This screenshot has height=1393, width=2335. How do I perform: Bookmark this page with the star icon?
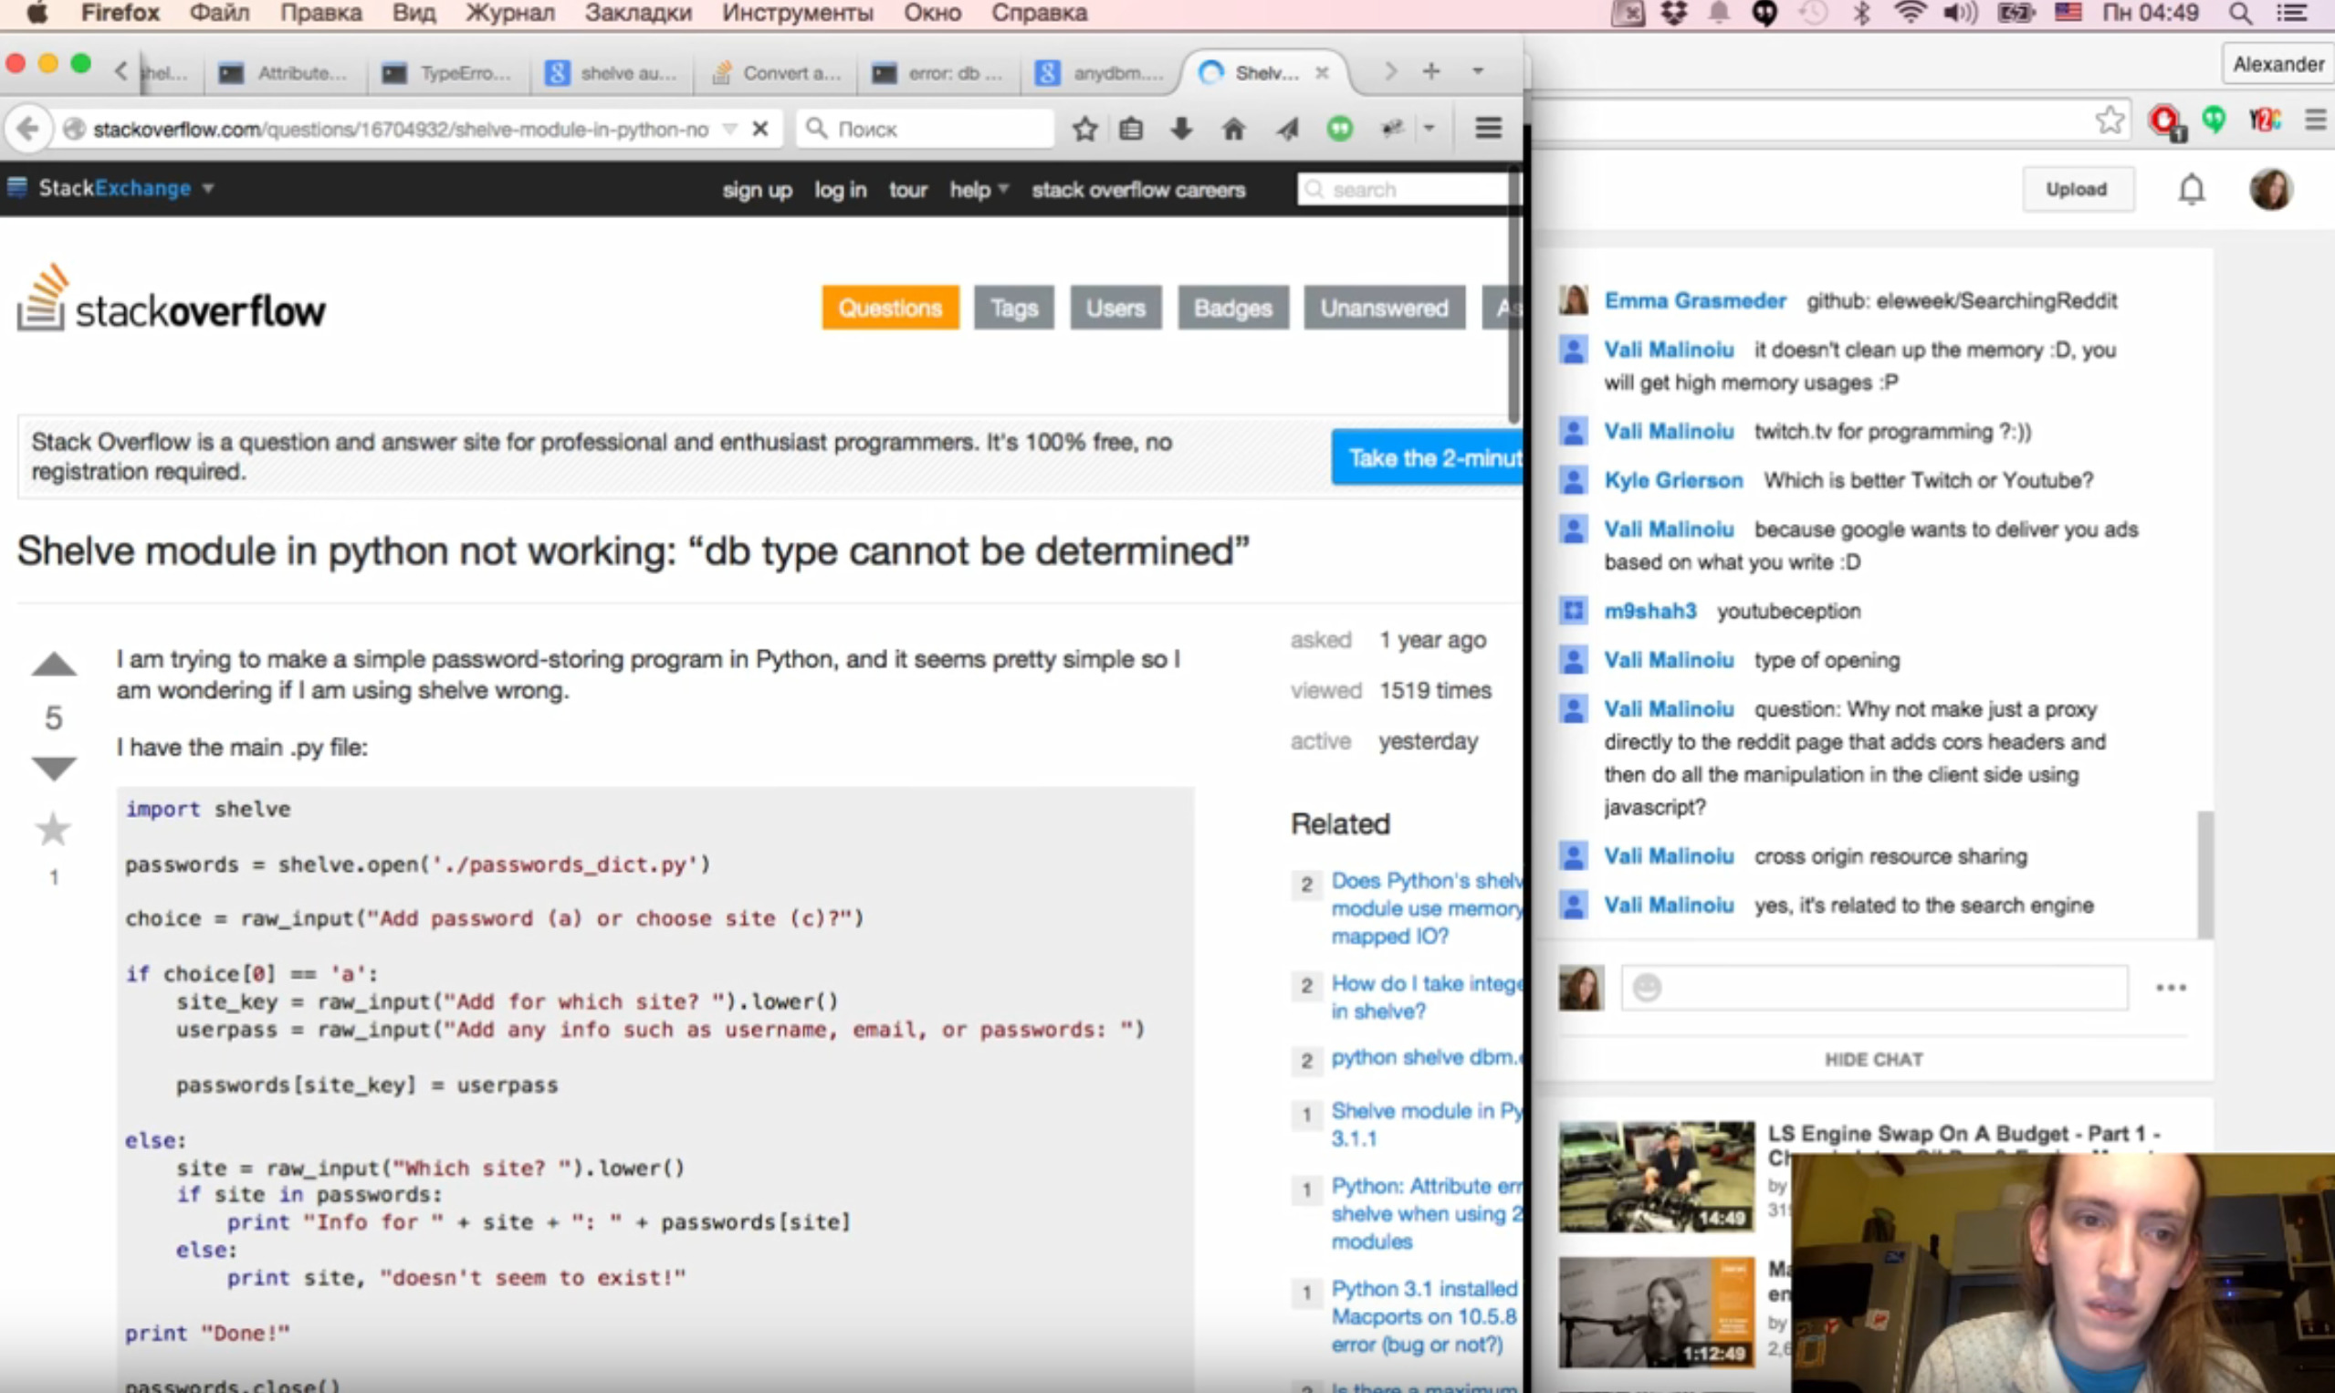(1085, 129)
